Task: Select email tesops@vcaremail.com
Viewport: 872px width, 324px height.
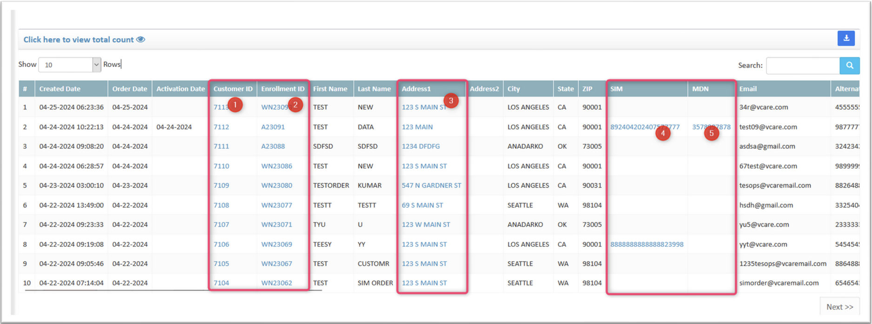Action: [x=775, y=185]
